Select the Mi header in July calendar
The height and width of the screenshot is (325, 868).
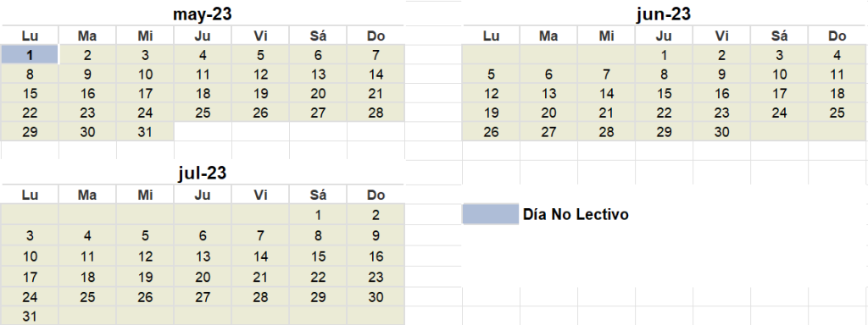click(x=145, y=196)
